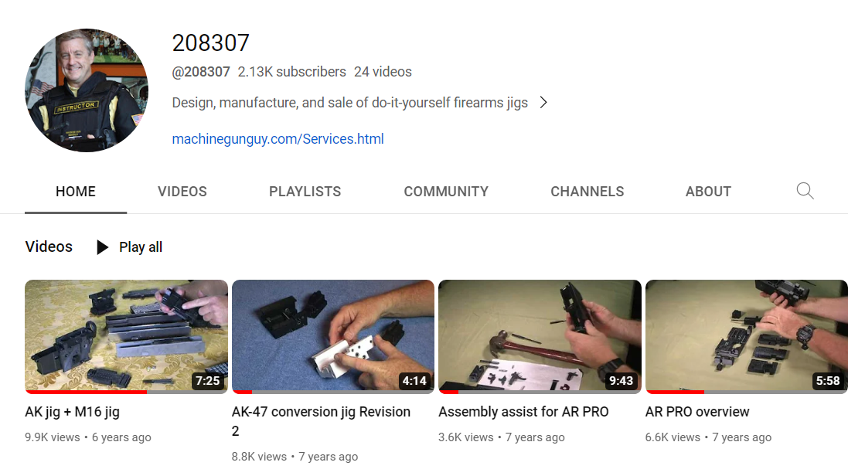Open the AR PRO overview thumbnail
This screenshot has height=476, width=848.
747,336
